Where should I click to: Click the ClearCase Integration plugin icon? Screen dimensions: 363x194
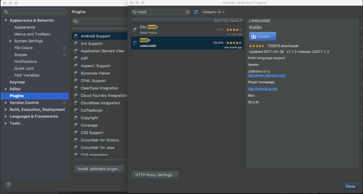point(76,88)
